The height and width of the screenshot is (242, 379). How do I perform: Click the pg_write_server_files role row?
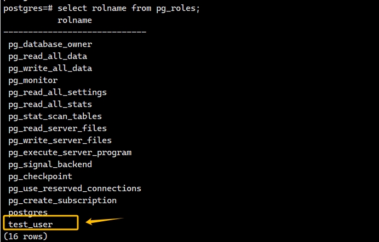click(x=60, y=140)
